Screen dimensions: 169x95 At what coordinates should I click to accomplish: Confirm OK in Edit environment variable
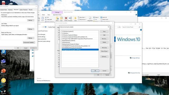coord(95,71)
